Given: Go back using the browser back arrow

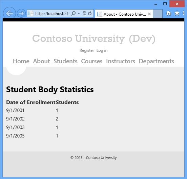Looking at the screenshot, I should (9, 13).
